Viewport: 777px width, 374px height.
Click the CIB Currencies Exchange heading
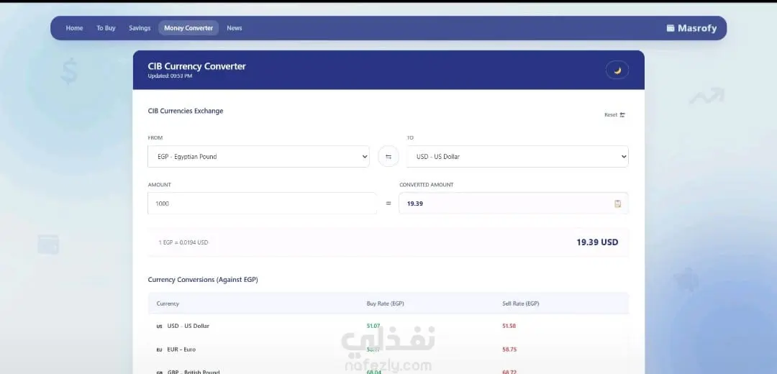click(186, 111)
